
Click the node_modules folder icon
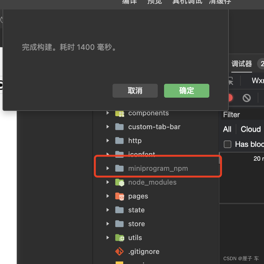pos(120,182)
